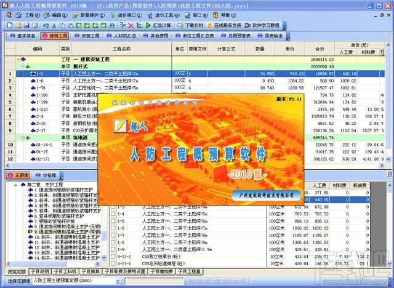
Task: Collapse the 坑地道 section node
Action: 23,138
